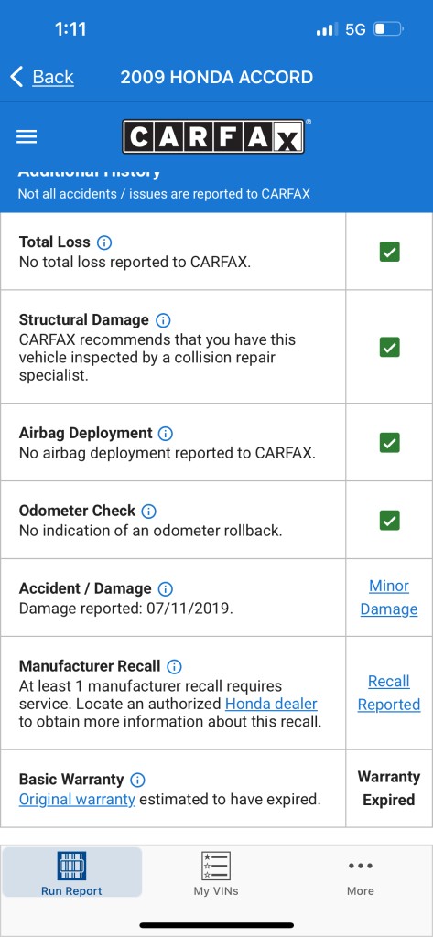433x937 pixels.
Task: Open the Recall Reported link
Action: (389, 694)
